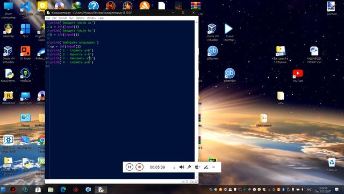This screenshot has height=194, width=344.
Task: Select the blank white document icon
Action: [162, 6]
